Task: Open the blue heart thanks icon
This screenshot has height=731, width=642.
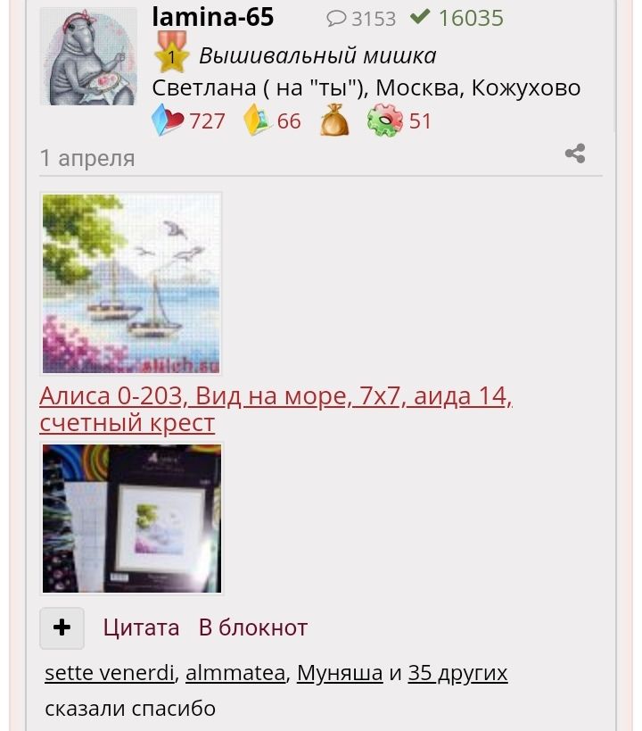Action: click(168, 120)
